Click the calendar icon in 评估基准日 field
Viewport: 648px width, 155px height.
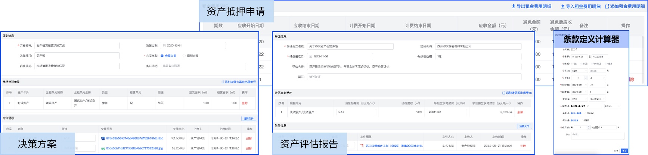[x=311, y=56]
